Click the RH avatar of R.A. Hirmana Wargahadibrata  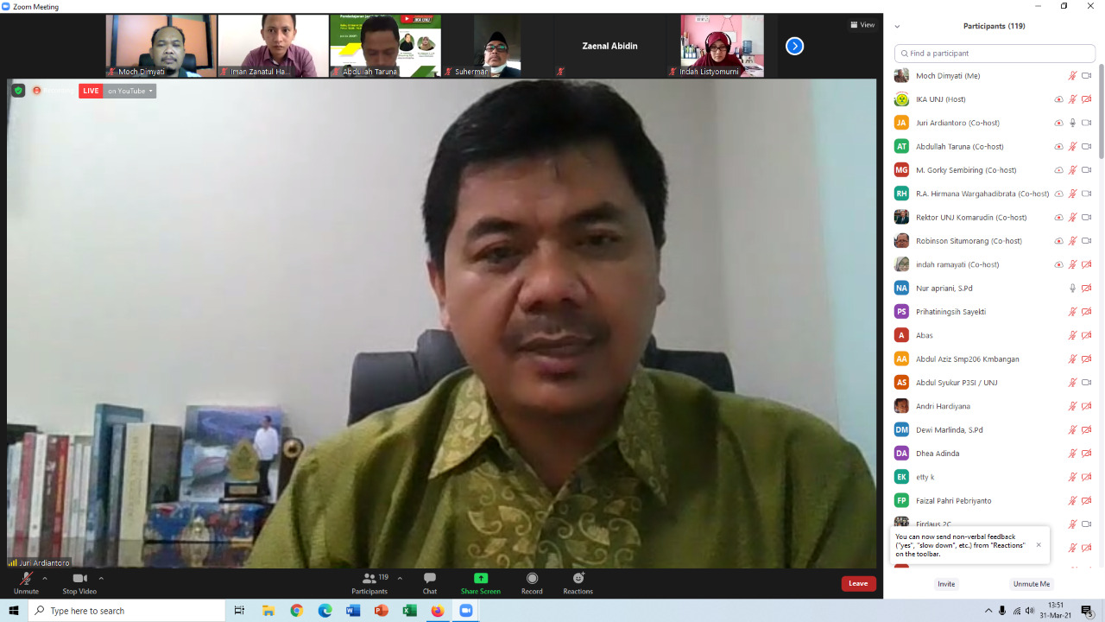(901, 194)
